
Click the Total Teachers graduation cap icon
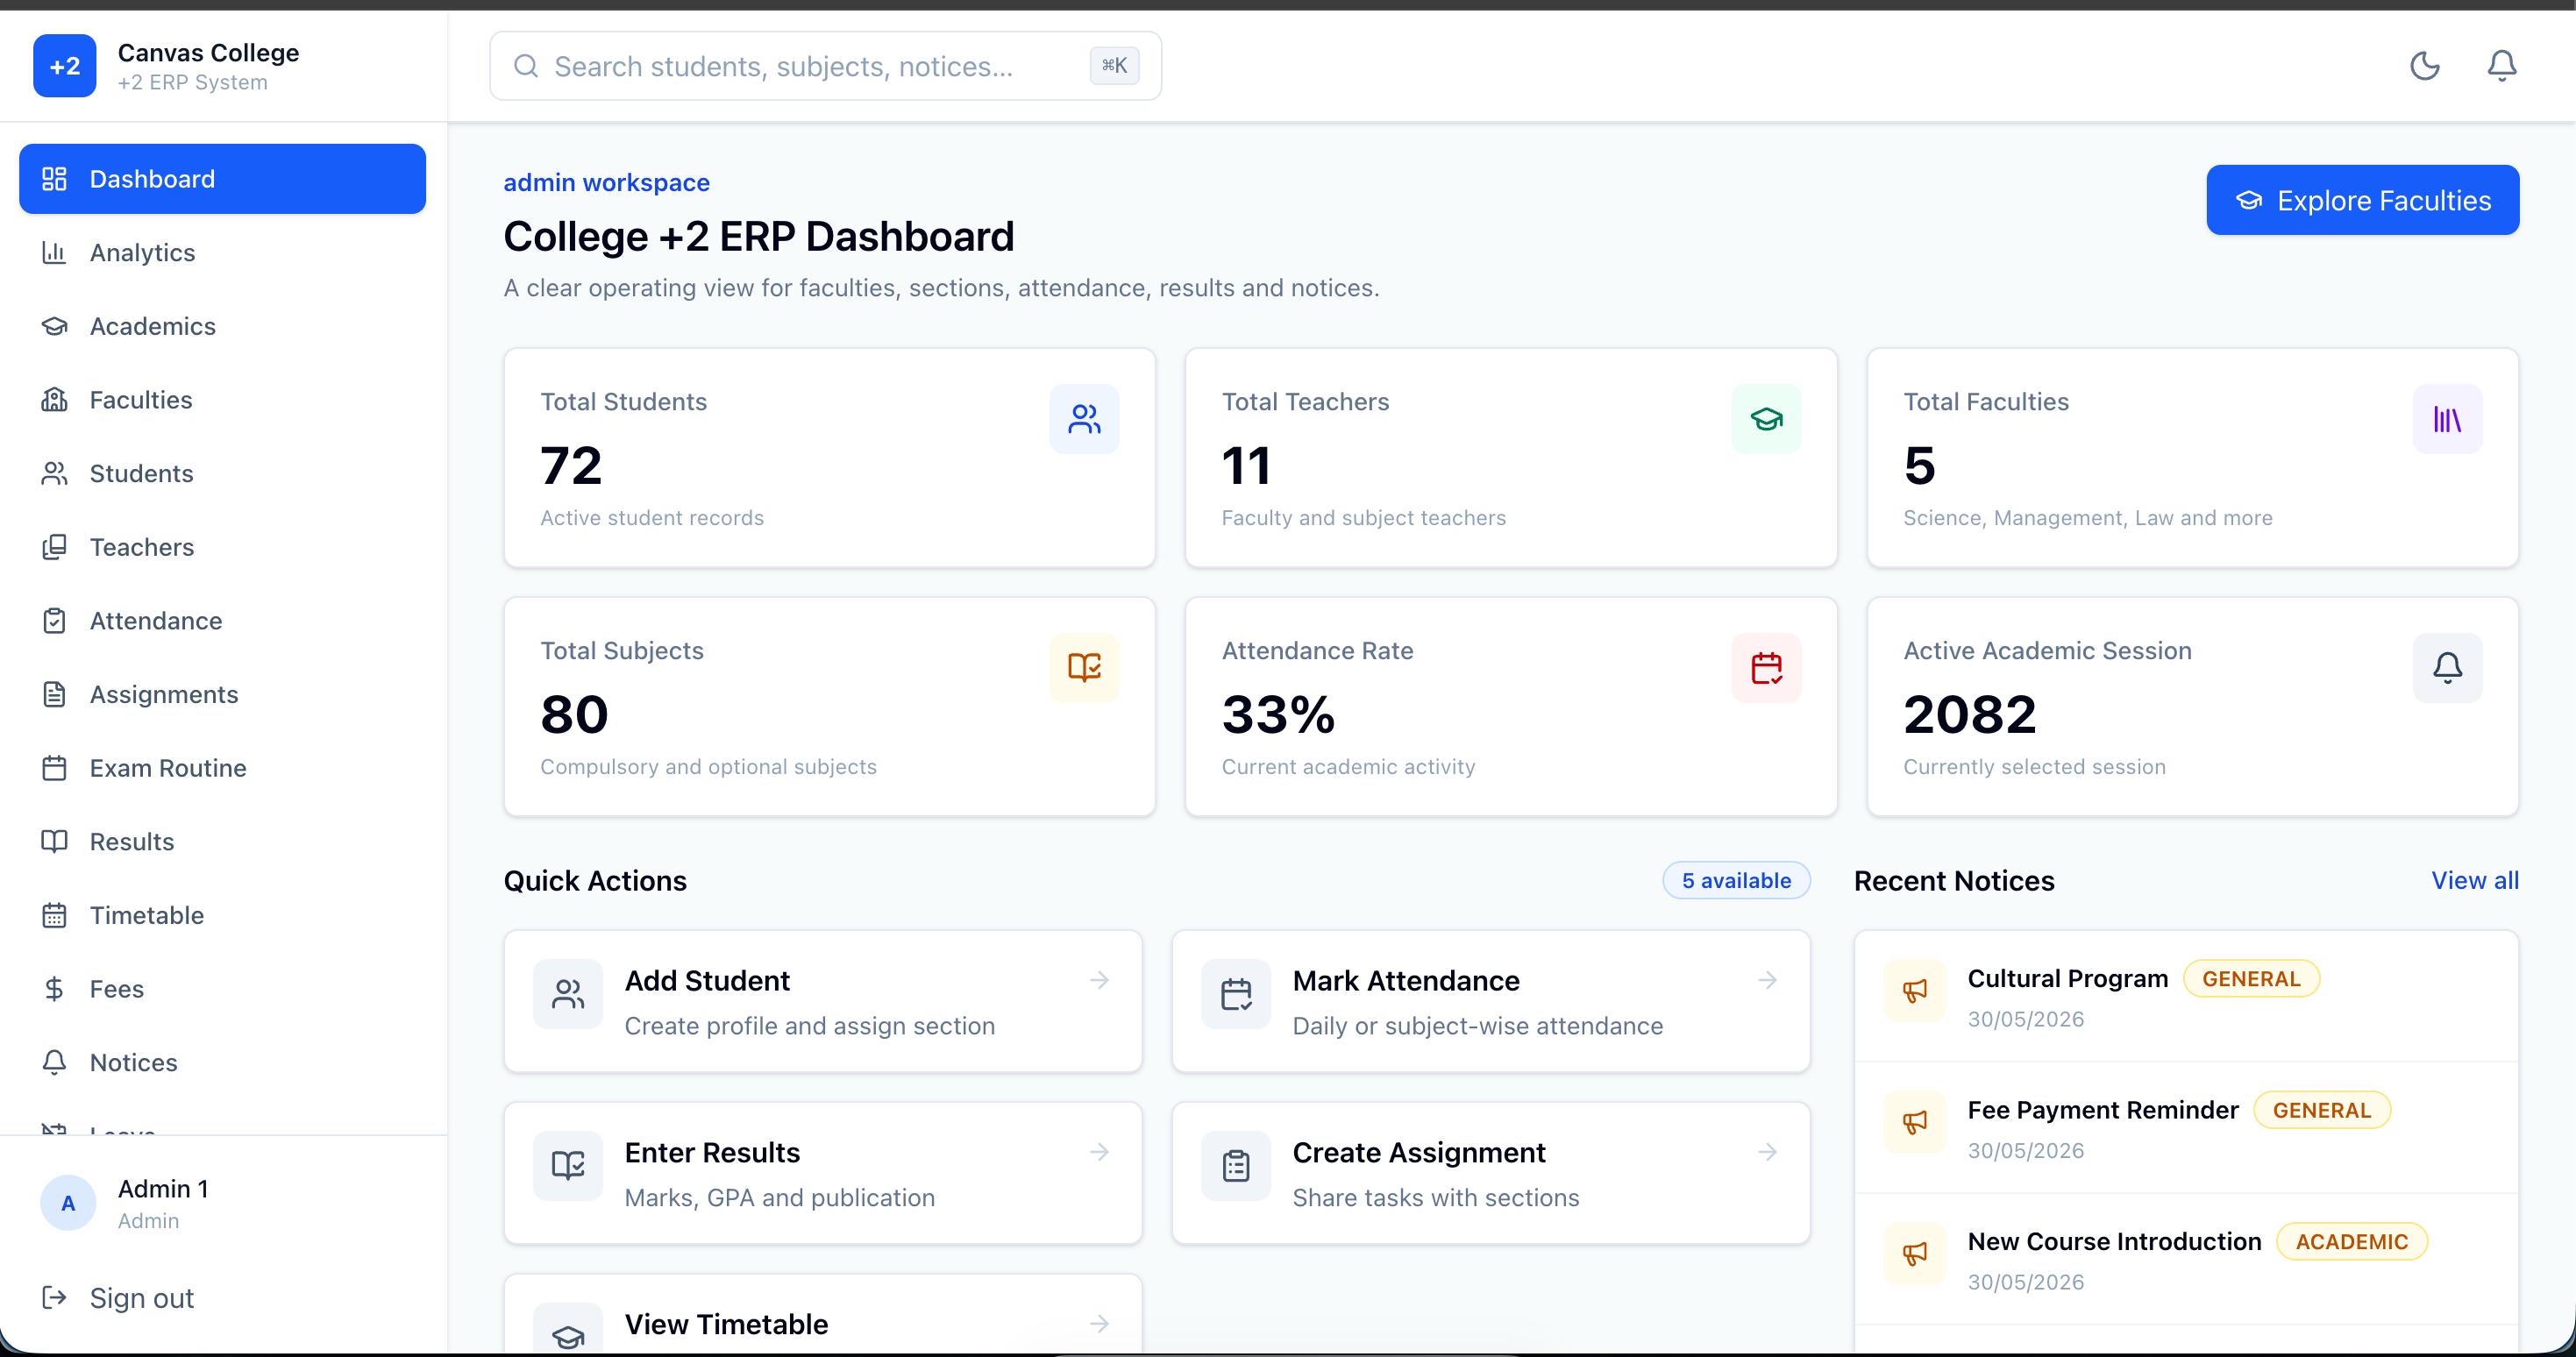point(1766,419)
